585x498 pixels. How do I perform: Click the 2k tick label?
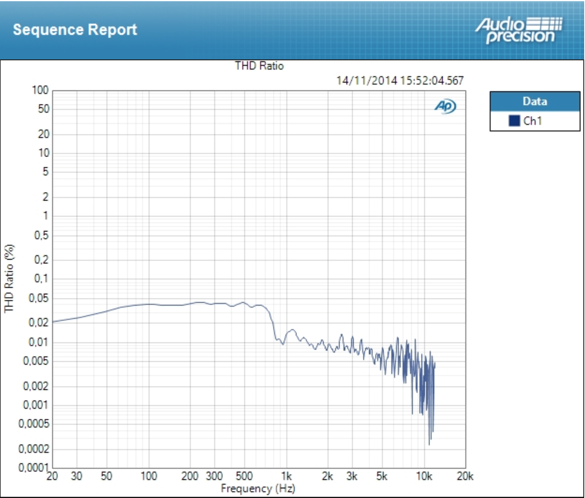(327, 476)
